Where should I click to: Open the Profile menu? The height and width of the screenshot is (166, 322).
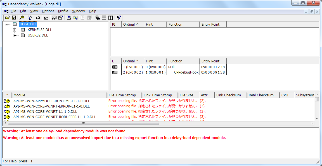[63, 11]
